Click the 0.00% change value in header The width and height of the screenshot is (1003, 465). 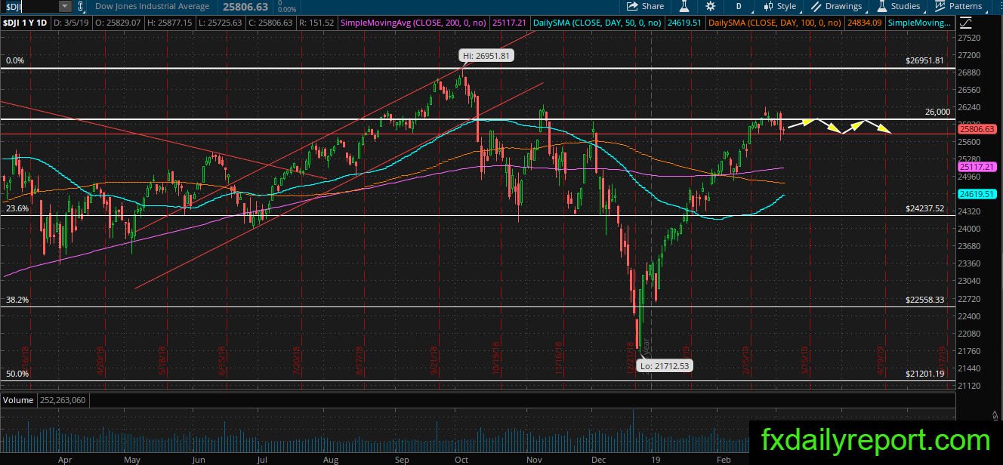click(x=287, y=9)
